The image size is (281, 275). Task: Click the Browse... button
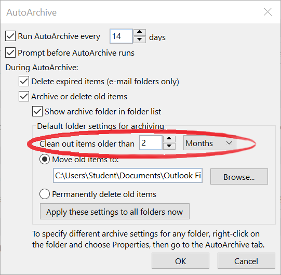tap(239, 177)
